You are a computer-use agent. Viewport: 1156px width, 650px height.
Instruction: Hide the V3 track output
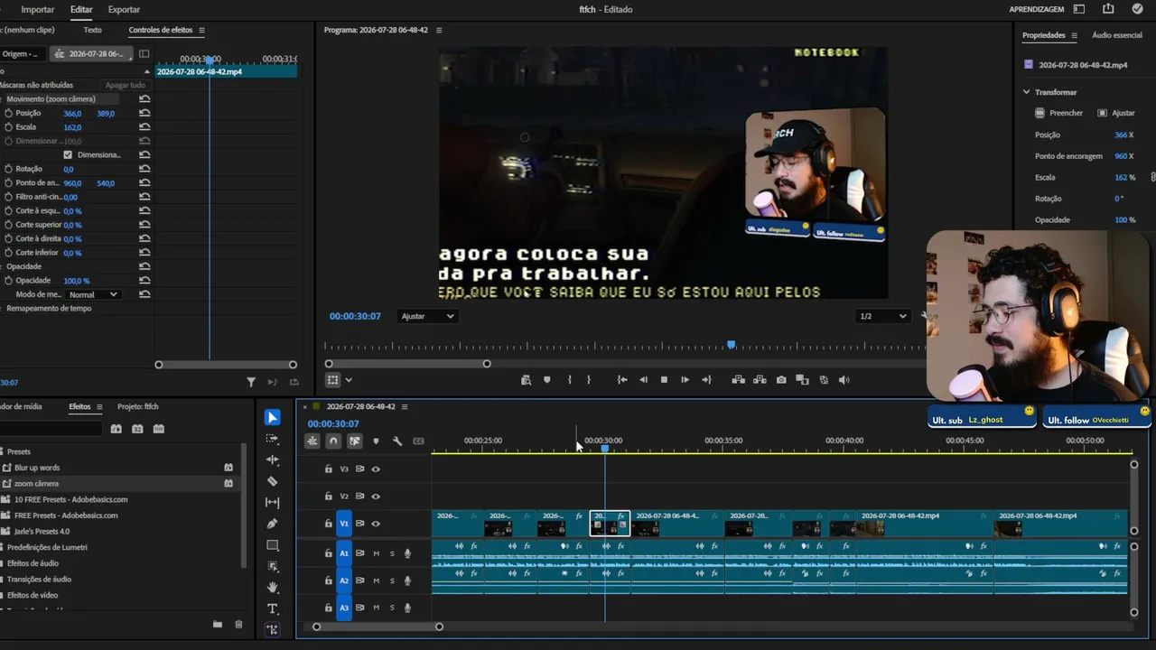click(376, 469)
